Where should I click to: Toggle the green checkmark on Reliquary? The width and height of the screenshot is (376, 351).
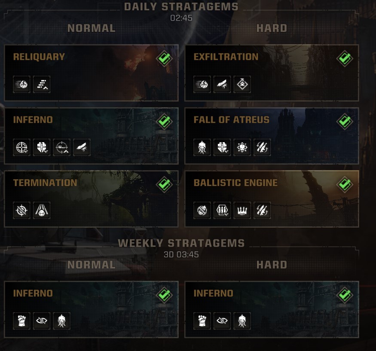click(164, 58)
